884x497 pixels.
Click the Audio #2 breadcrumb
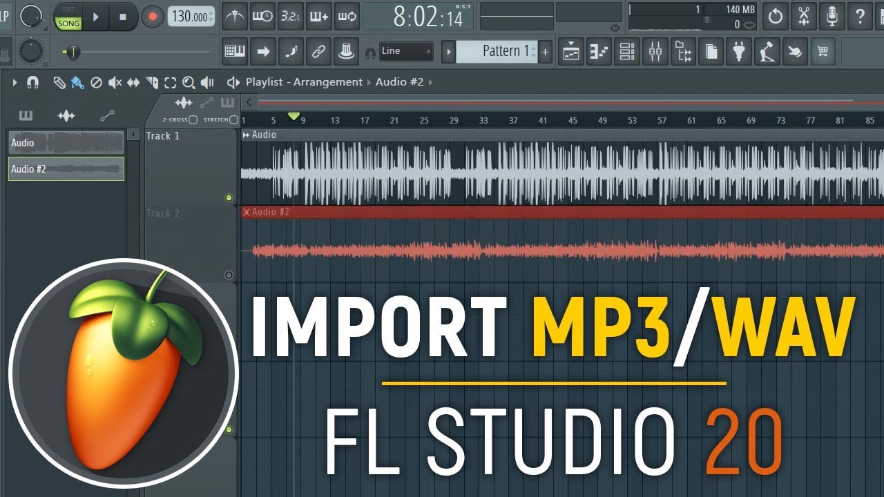click(x=399, y=82)
